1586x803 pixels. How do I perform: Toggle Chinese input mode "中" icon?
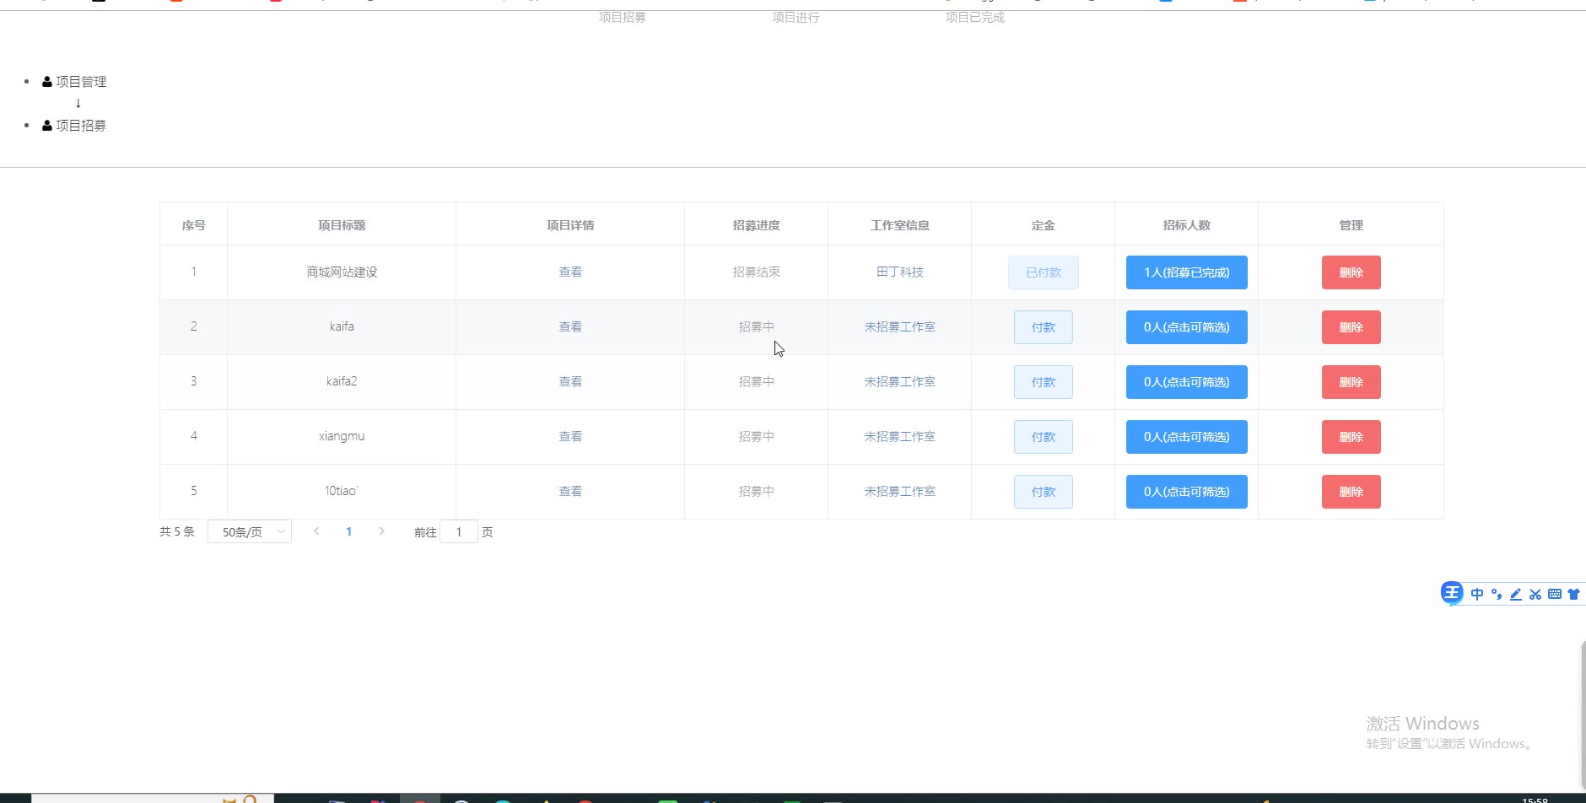click(x=1477, y=594)
